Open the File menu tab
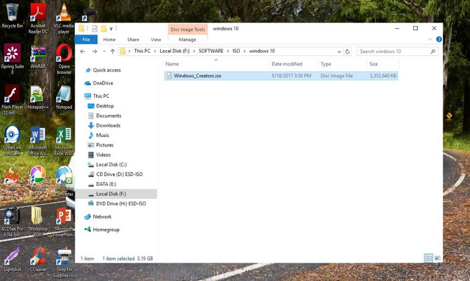The height and width of the screenshot is (281, 470). click(x=86, y=39)
